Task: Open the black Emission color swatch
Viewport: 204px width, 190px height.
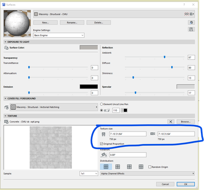Action: [89, 87]
